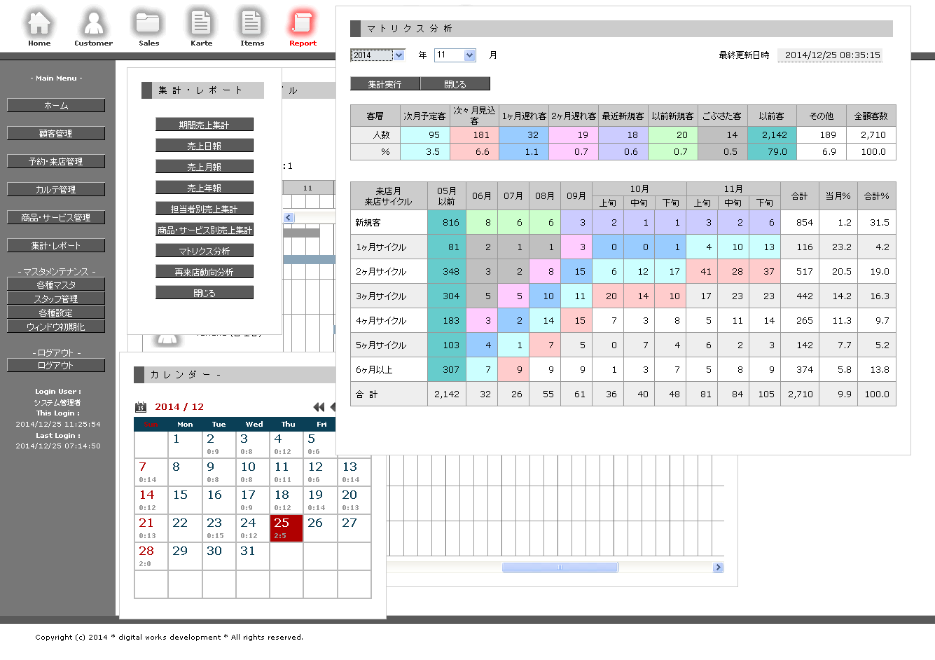Image resolution: width=935 pixels, height=660 pixels.
Task: Click the 6ヶ月以上 row label
Action: click(x=389, y=369)
